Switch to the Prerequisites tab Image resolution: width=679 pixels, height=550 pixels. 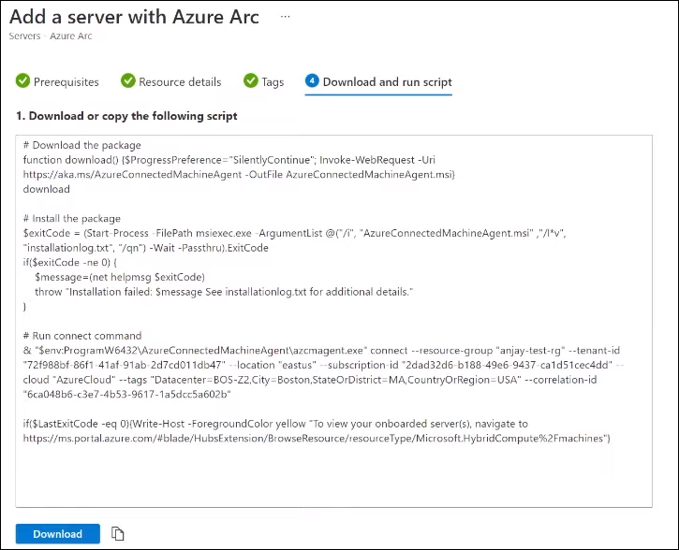click(x=66, y=81)
